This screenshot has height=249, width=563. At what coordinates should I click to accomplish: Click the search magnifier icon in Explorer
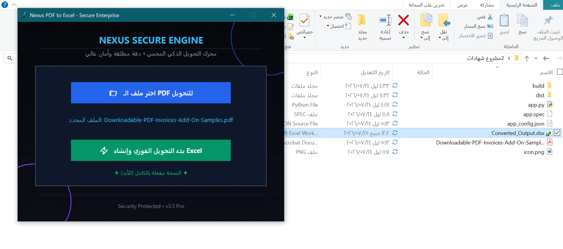[x=10, y=58]
